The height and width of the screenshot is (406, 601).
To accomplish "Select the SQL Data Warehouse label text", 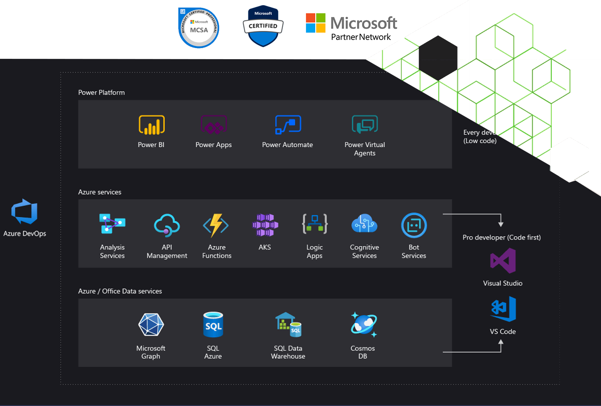I will (288, 352).
